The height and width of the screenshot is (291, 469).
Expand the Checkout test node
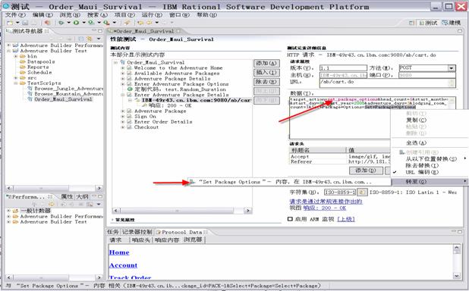[x=123, y=127]
